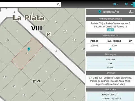Click parcel number 6 on map
Screen dimensions: 135x101
(65, 89)
